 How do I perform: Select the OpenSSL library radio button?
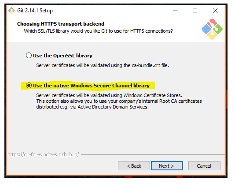[x=29, y=56]
